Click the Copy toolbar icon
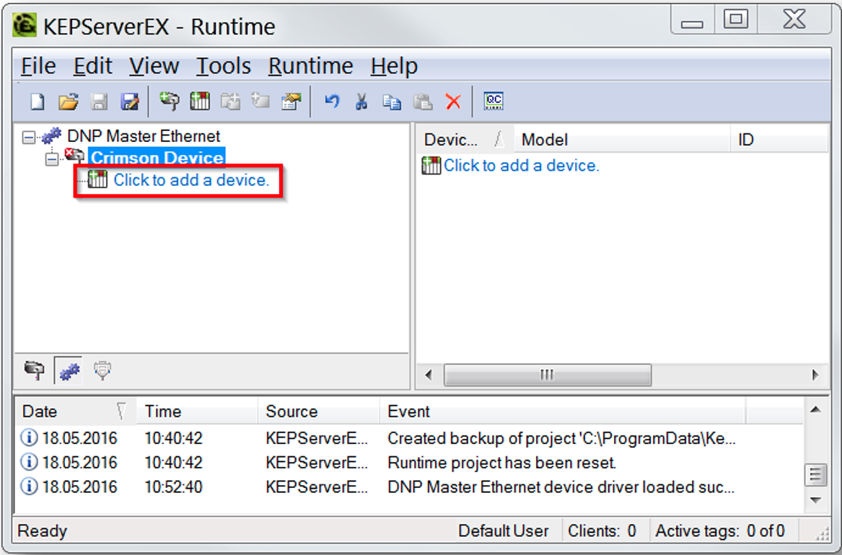Image resolution: width=842 pixels, height=555 pixels. pos(392,102)
